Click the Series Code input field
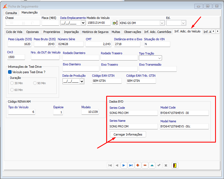 [x=133, y=113]
